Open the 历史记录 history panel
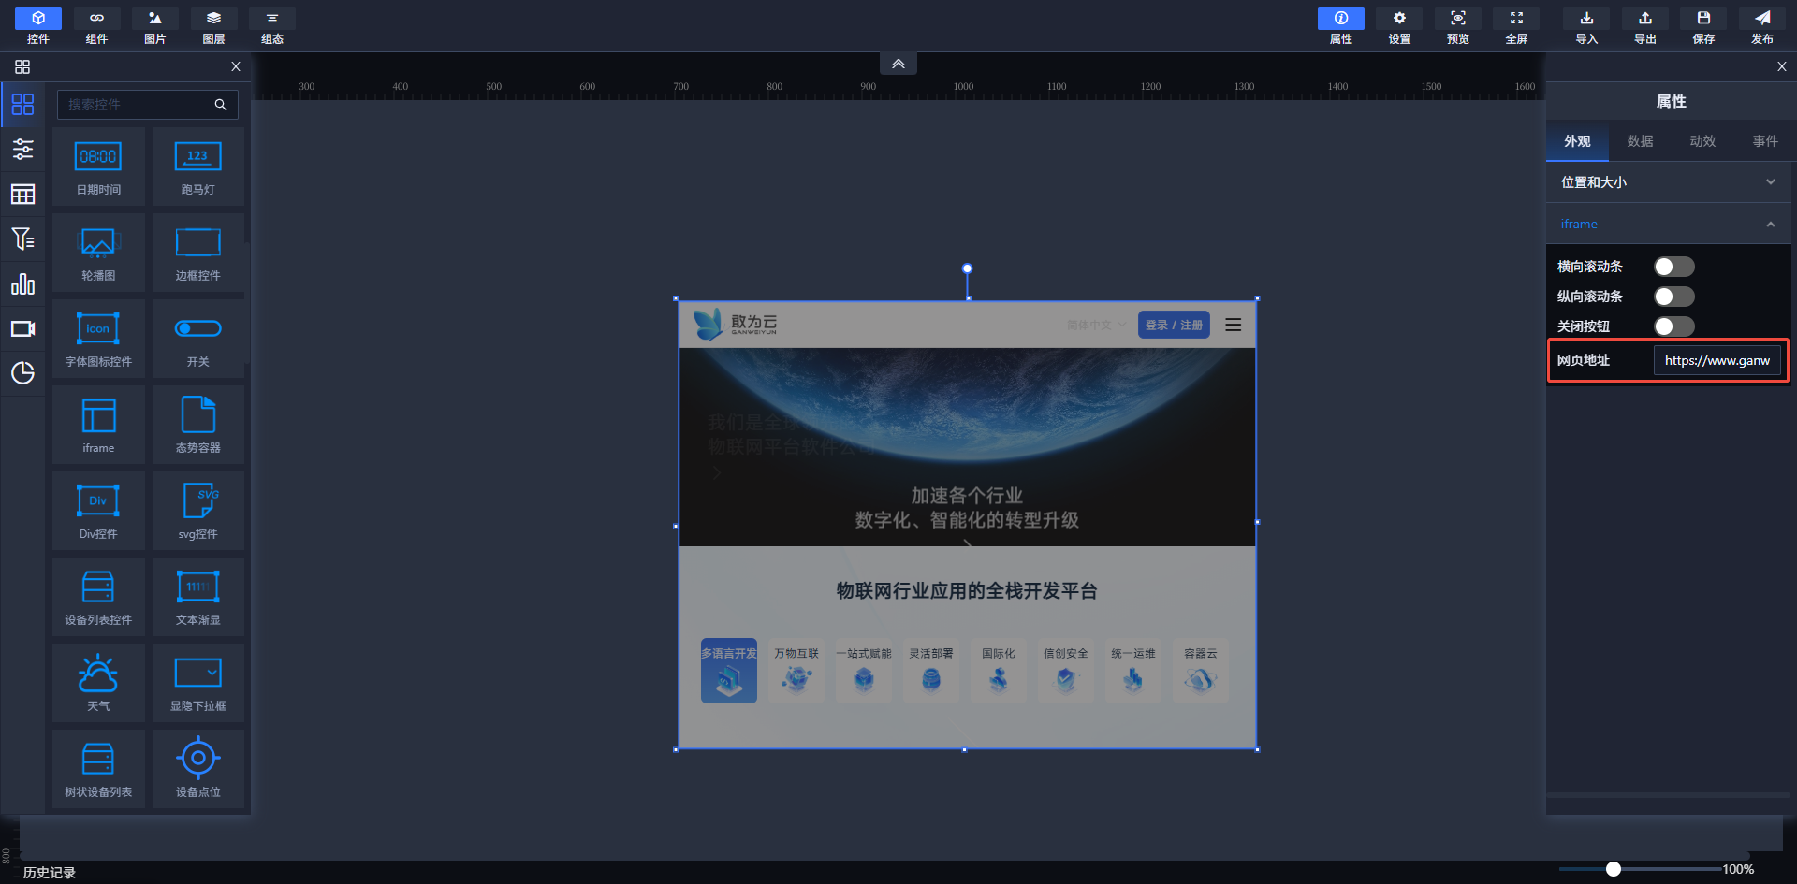This screenshot has width=1797, height=884. (50, 872)
